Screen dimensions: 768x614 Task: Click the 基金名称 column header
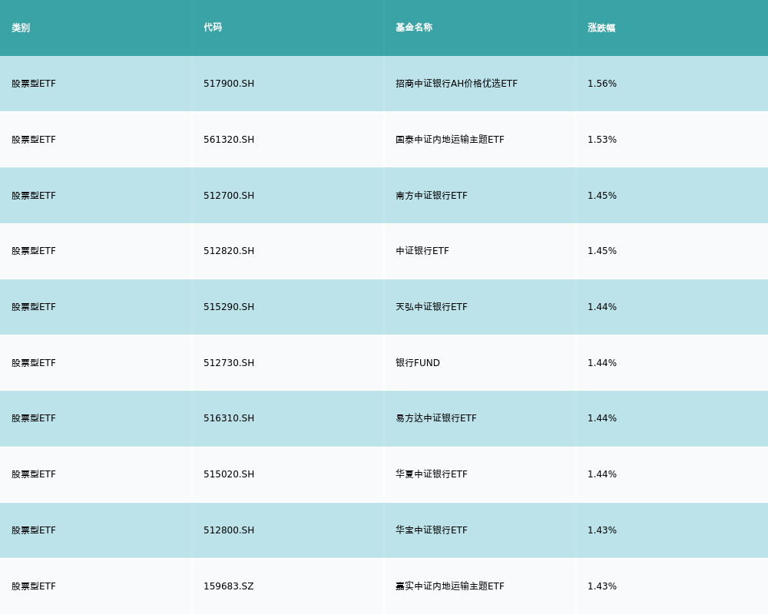pyautogui.click(x=414, y=28)
